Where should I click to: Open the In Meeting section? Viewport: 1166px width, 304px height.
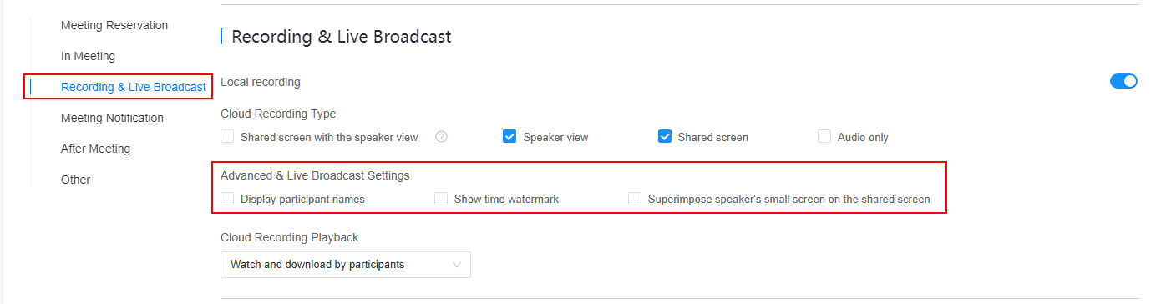click(x=88, y=56)
